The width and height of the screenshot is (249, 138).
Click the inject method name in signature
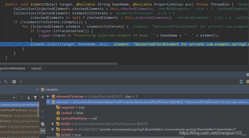[x=37, y=4]
